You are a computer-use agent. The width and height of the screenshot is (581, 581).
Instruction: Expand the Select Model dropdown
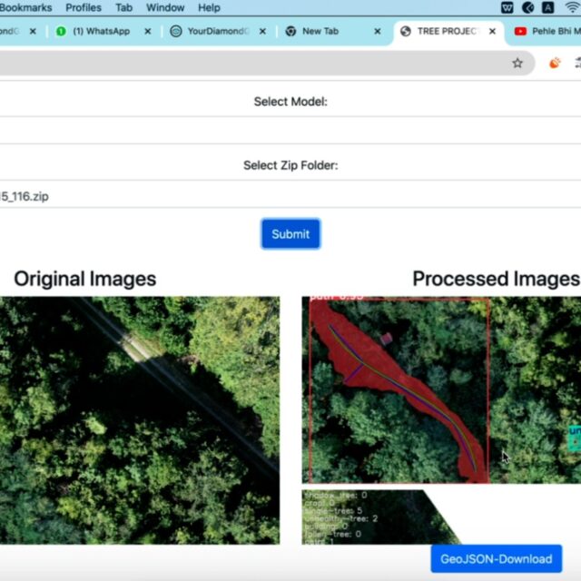[290, 130]
